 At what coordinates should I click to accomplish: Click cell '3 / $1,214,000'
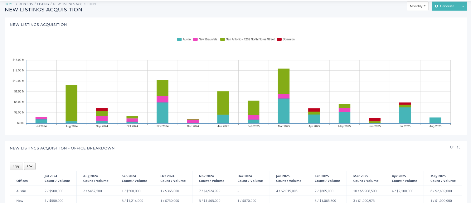(x=133, y=201)
